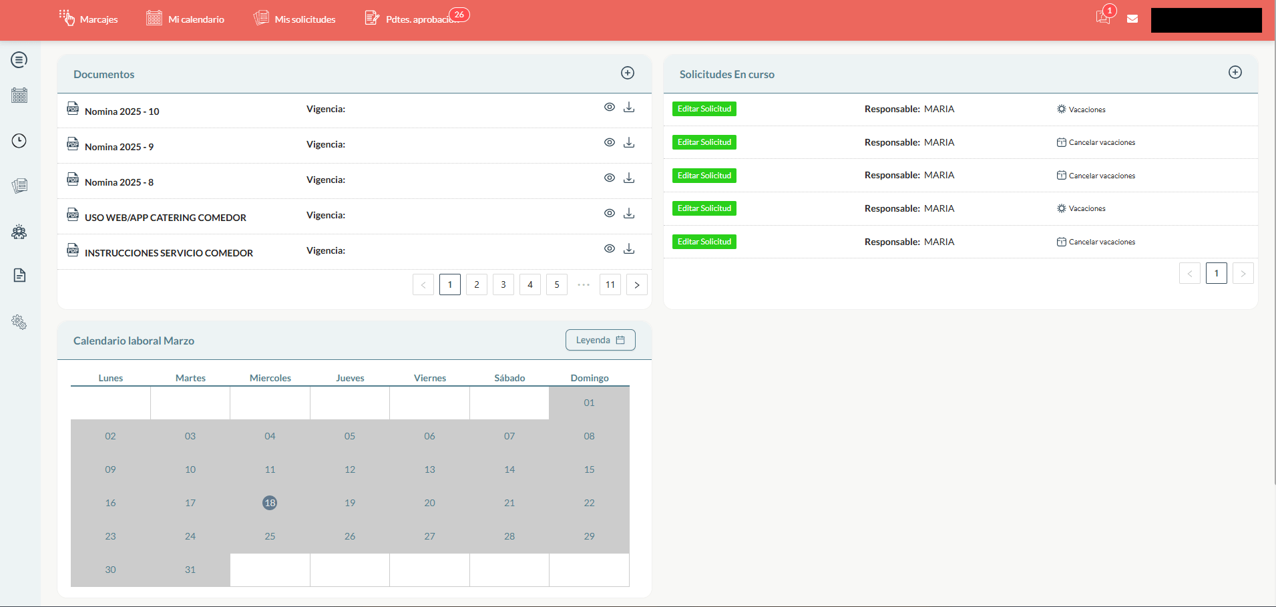Open the notifications icon with red badge

pyautogui.click(x=1103, y=17)
